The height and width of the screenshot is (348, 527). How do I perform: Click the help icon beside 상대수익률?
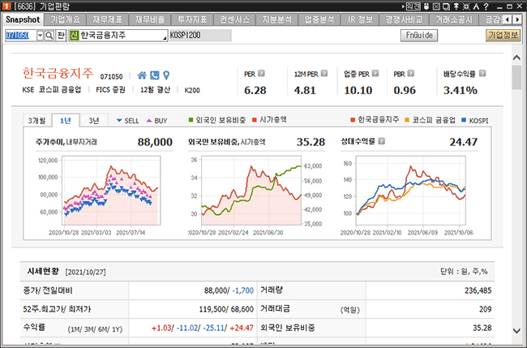point(382,141)
